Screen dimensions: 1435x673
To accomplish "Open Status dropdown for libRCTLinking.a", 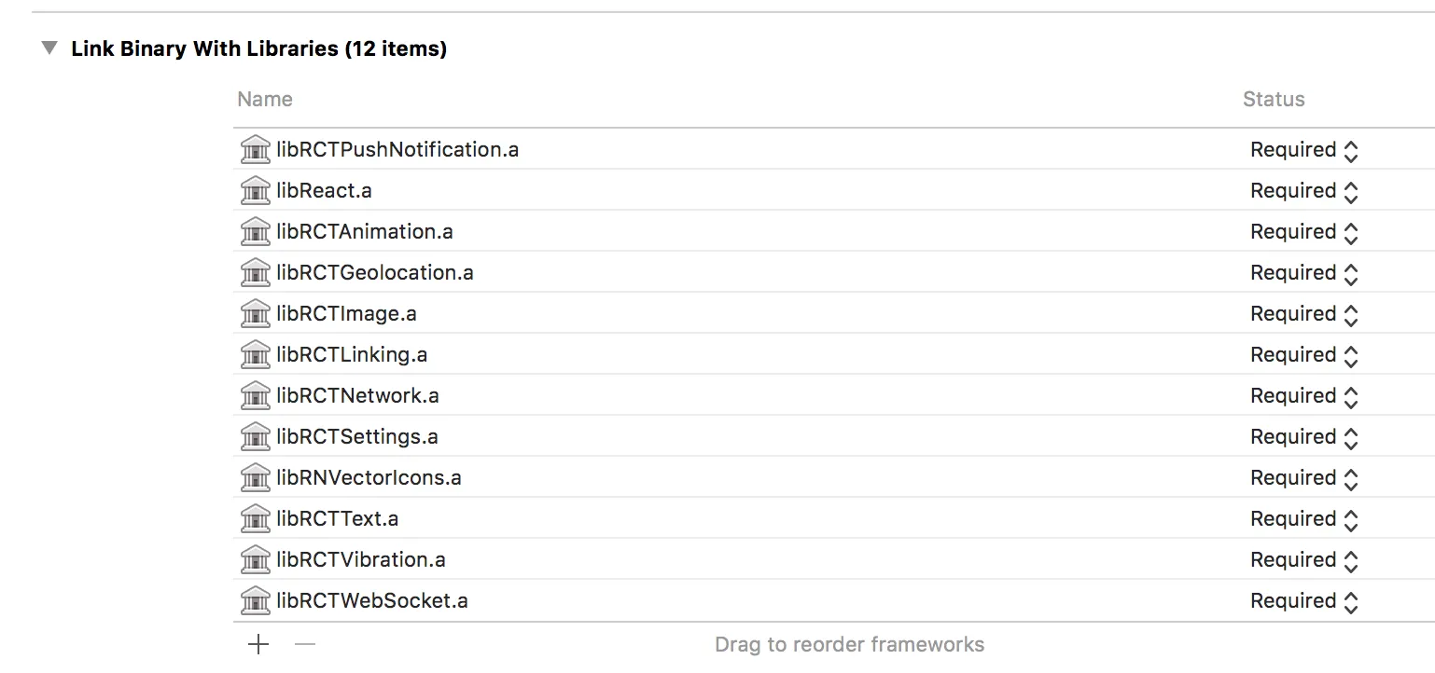I will [x=1304, y=355].
